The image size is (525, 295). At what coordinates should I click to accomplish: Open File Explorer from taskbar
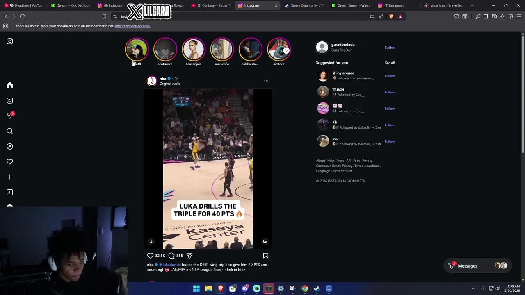pos(208,288)
